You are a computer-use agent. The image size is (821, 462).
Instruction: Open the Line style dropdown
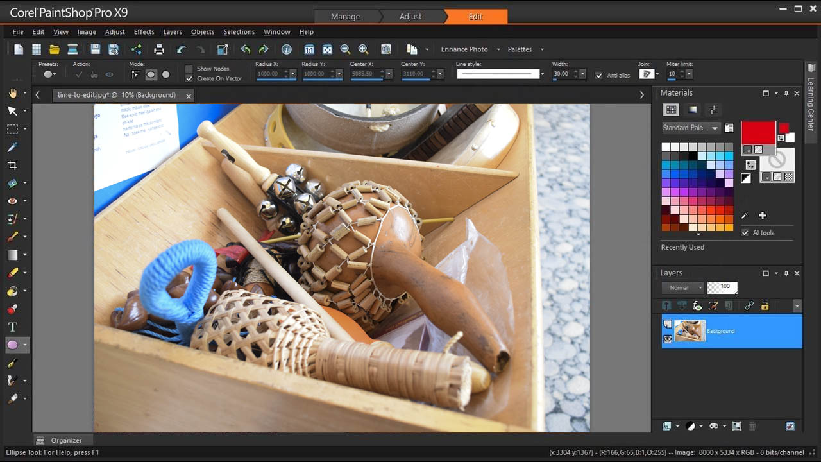point(541,74)
